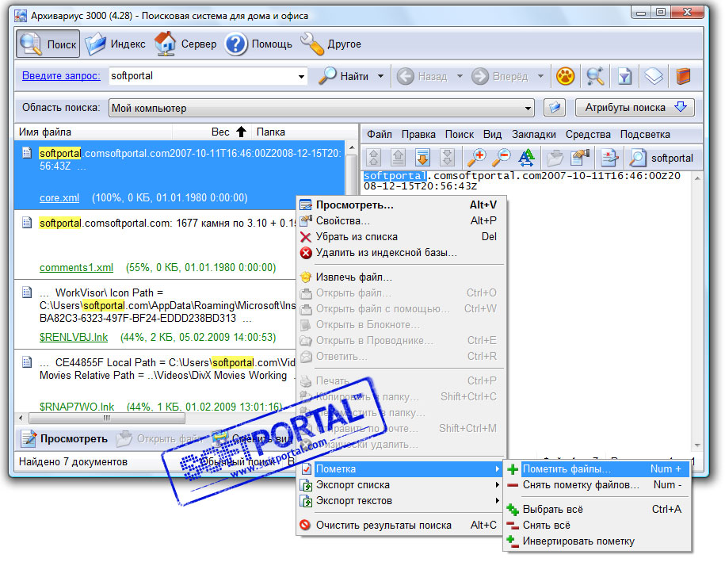Select Снять пометку файлов... in submenu

point(597,485)
